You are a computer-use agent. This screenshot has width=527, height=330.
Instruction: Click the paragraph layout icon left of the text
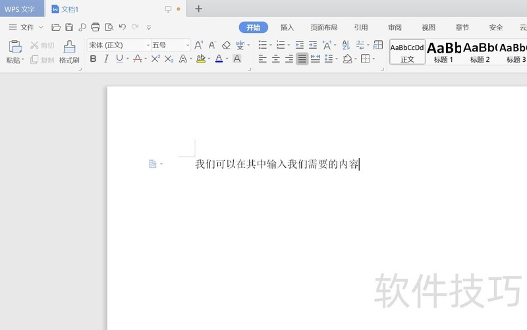pyautogui.click(x=153, y=163)
